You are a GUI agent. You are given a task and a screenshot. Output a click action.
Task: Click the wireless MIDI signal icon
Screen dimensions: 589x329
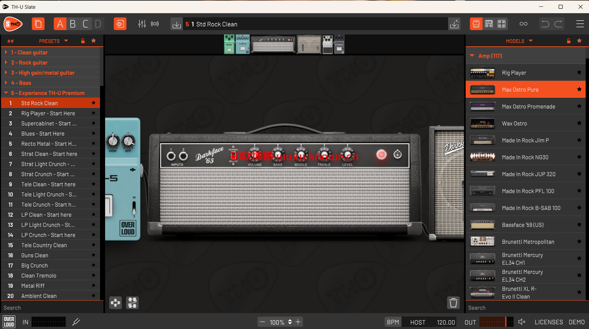[155, 24]
